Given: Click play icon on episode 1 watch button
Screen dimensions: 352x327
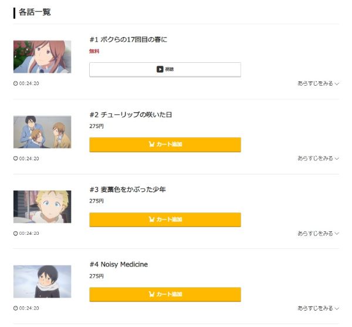Looking at the screenshot, I should click(x=160, y=69).
